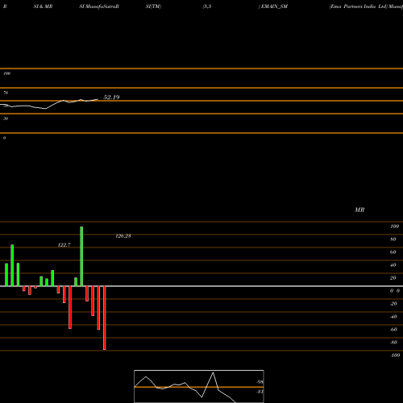This screenshot has width=403, height=403.
Task: Click the 100 label on MR axis
Action: point(394,226)
